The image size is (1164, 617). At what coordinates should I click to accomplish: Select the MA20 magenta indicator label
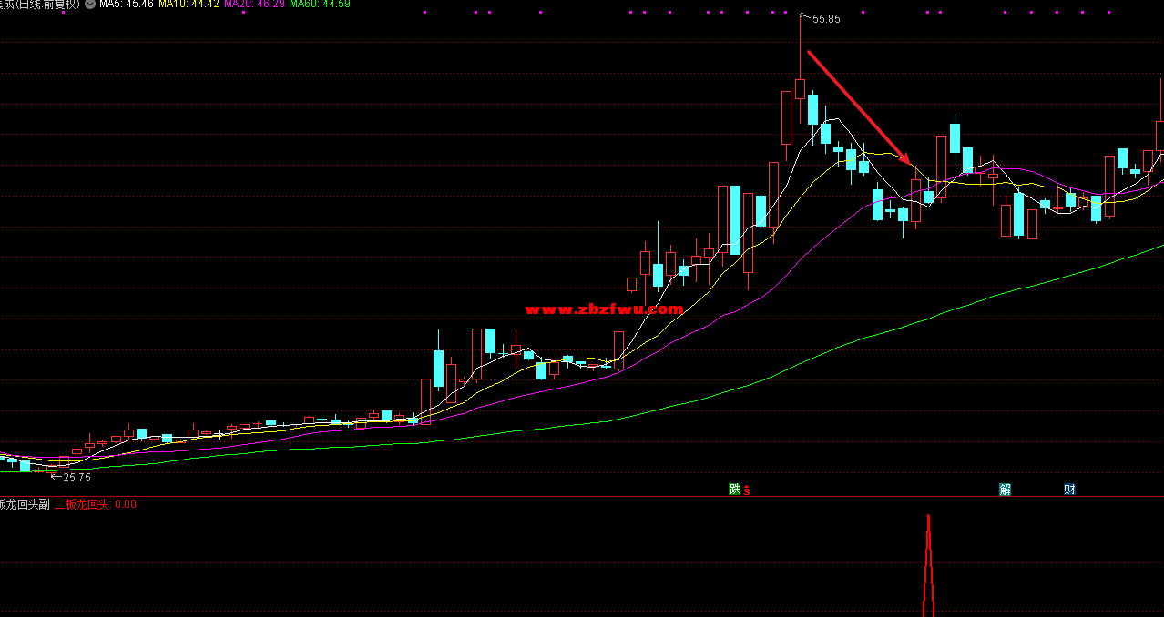tap(253, 5)
